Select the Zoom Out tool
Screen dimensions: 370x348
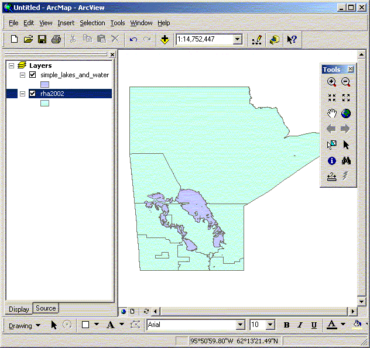tap(345, 82)
